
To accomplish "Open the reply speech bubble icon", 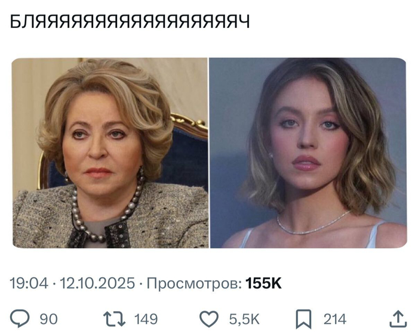I will pos(20,318).
